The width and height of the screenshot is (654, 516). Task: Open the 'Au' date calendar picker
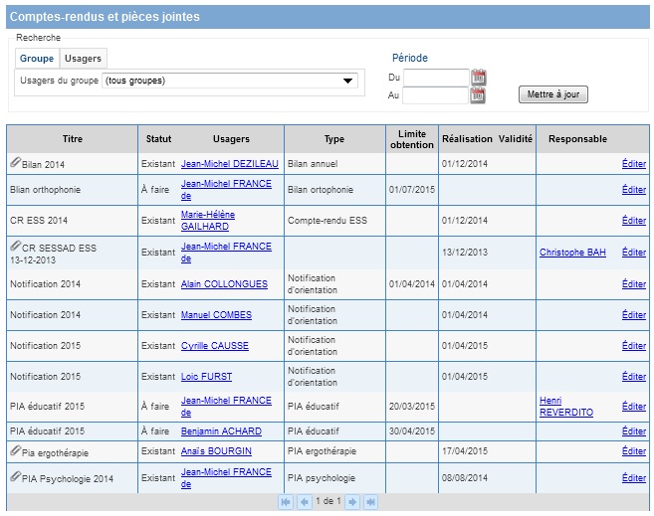click(478, 95)
